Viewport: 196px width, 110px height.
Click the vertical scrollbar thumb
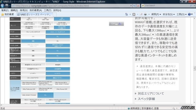pos(194,68)
